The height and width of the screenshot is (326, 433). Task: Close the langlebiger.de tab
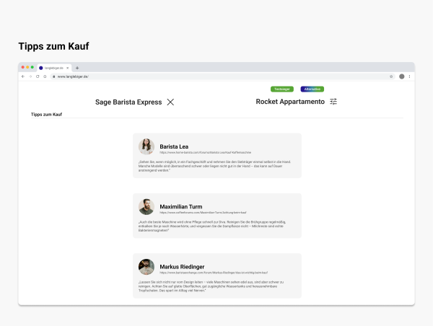coord(68,68)
